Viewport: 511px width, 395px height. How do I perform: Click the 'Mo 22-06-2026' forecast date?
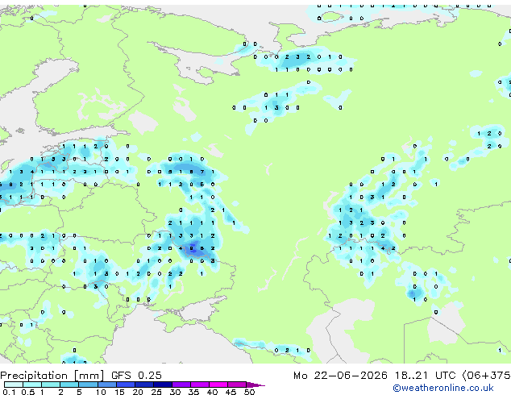tap(340, 376)
